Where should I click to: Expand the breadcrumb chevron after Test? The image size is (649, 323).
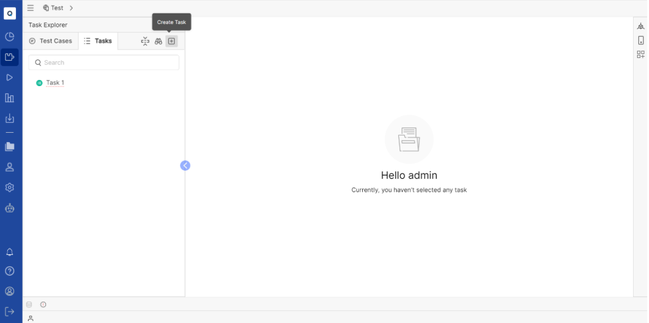(x=71, y=8)
